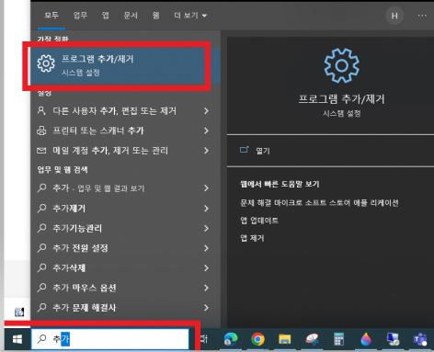Viewport: 434px width, 352px height.
Task: Open the 앱 제거 help link
Action: click(252, 238)
